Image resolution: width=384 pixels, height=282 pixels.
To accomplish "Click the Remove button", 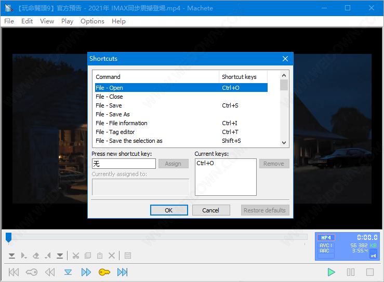I will coord(274,164).
